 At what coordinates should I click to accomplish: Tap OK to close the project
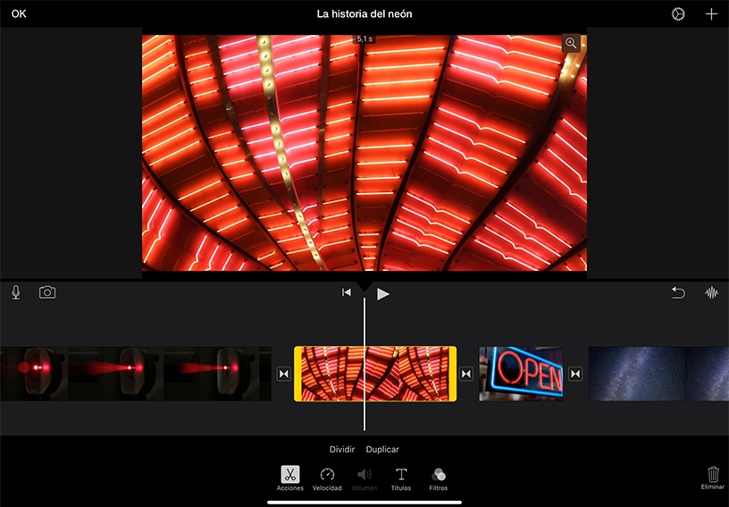coord(19,14)
